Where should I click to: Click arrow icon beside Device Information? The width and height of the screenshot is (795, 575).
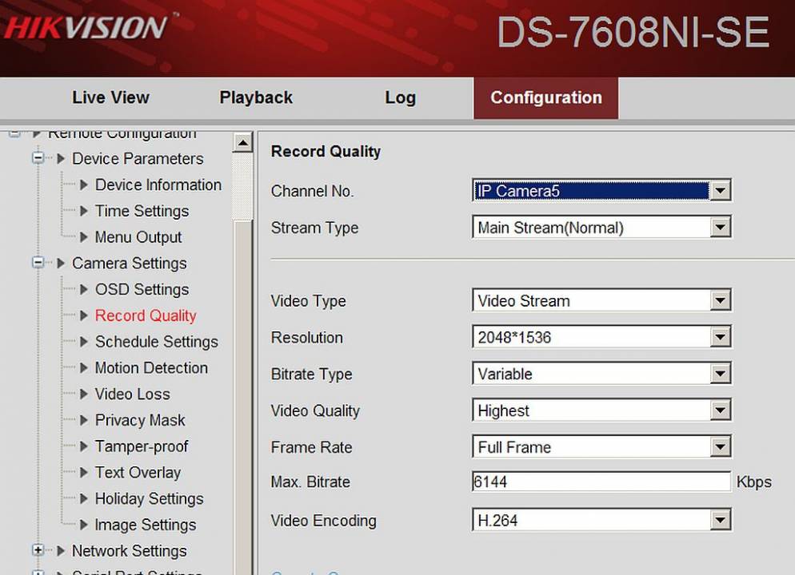(x=84, y=184)
